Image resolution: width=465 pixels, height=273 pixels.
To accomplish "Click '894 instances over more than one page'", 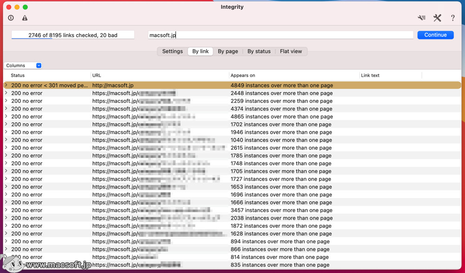I will click(280, 241).
